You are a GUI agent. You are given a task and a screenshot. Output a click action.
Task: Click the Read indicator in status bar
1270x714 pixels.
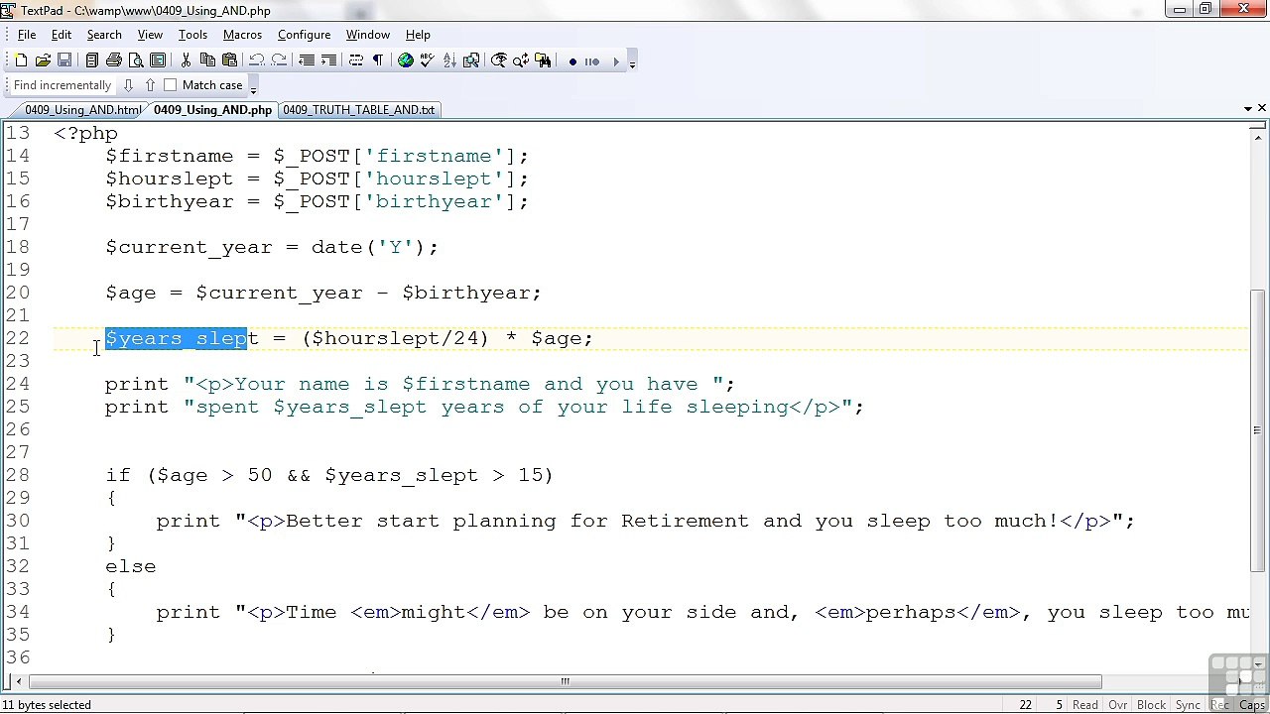[x=1084, y=705]
